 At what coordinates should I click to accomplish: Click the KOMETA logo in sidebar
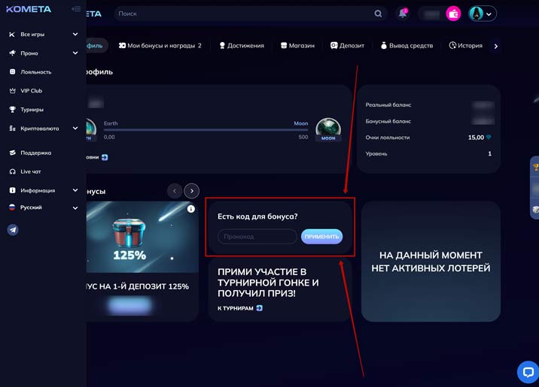point(29,9)
